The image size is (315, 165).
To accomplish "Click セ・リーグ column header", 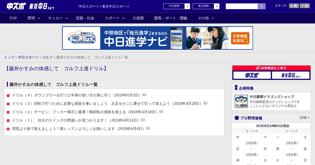I will pyautogui.click(x=252, y=131).
